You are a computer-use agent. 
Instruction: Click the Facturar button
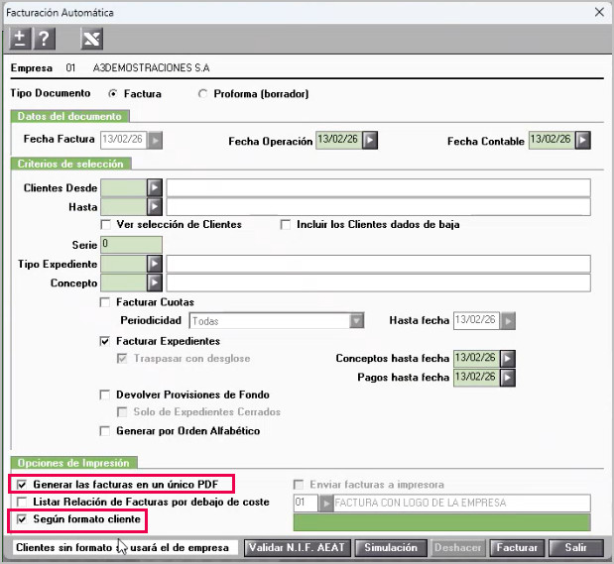(x=517, y=547)
